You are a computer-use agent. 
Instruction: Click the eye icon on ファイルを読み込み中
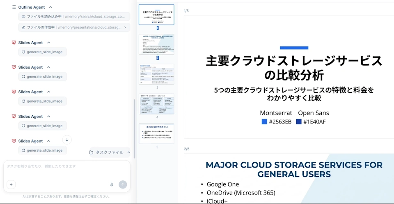(x=23, y=17)
